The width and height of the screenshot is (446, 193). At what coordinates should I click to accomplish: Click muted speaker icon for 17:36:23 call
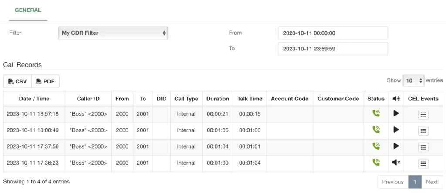[396, 162]
